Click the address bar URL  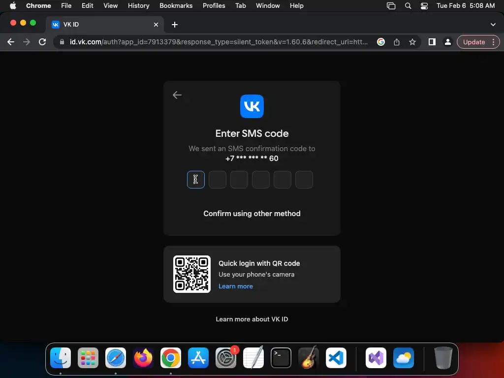click(x=219, y=42)
